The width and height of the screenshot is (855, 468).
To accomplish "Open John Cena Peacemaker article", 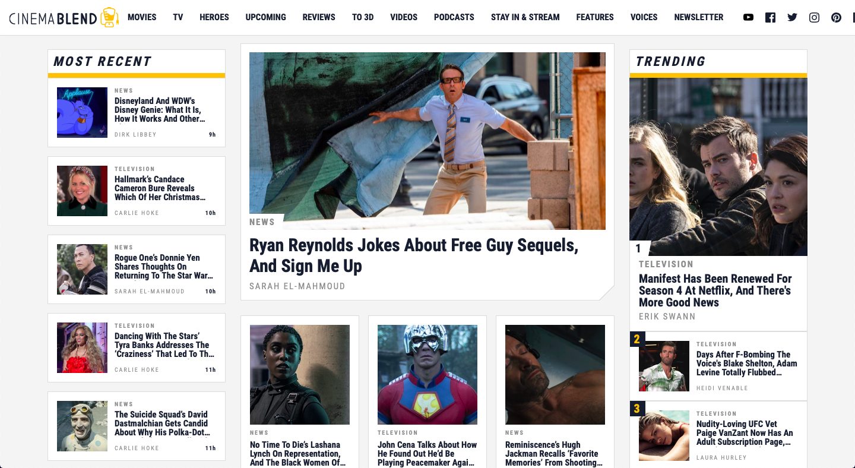I will pos(427,454).
